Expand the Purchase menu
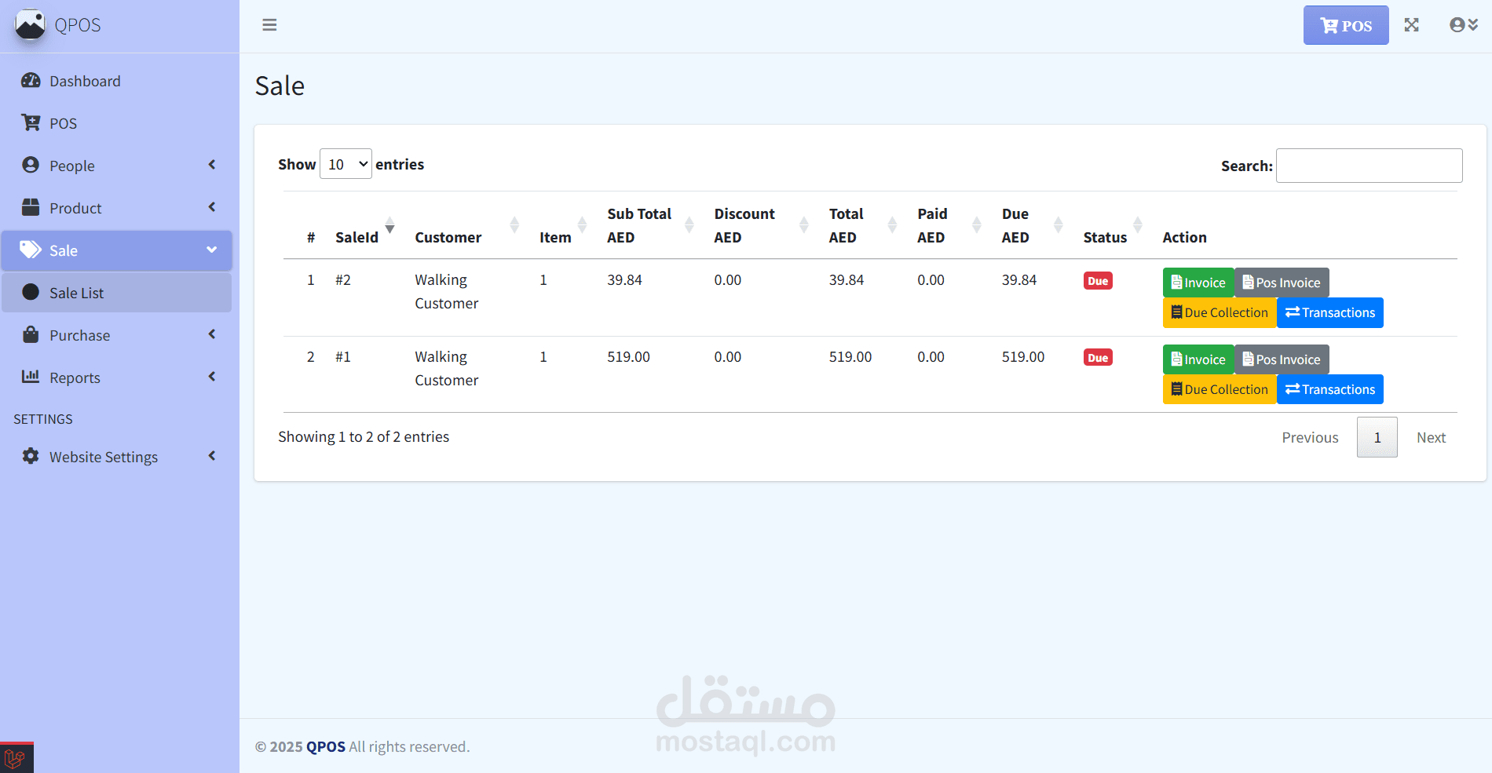This screenshot has height=773, width=1492. point(116,335)
